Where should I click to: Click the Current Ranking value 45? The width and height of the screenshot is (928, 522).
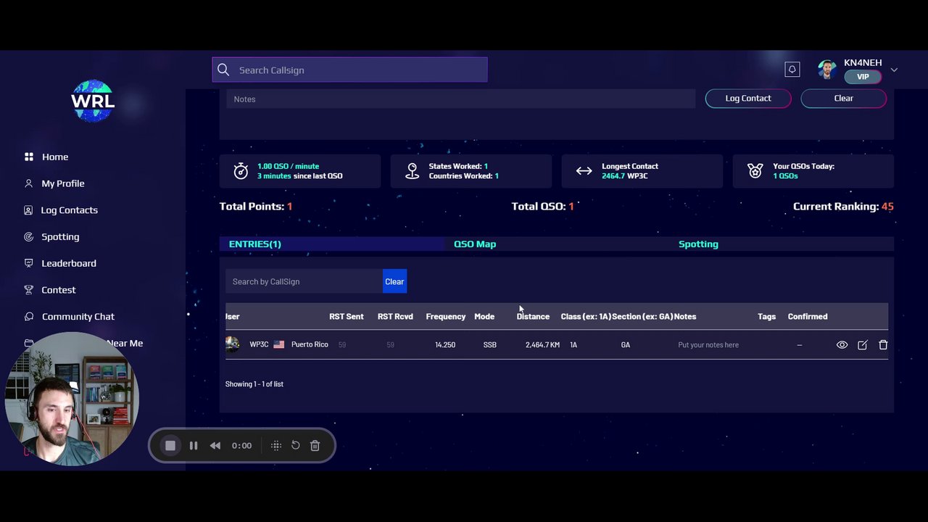[887, 207]
